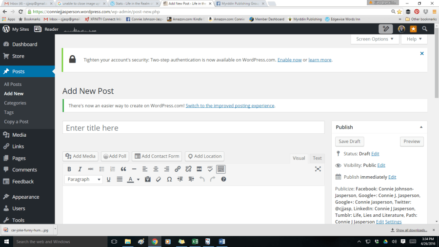Click the insert/edit link icon
The image size is (439, 247).
pos(178,169)
